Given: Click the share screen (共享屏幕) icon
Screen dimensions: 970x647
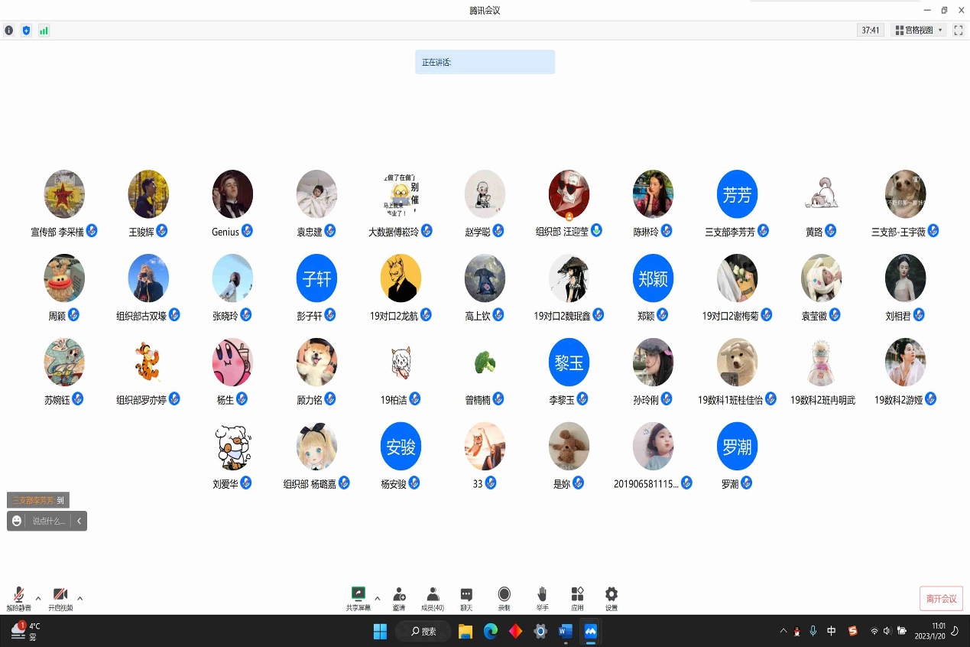Looking at the screenshot, I should (x=357, y=594).
